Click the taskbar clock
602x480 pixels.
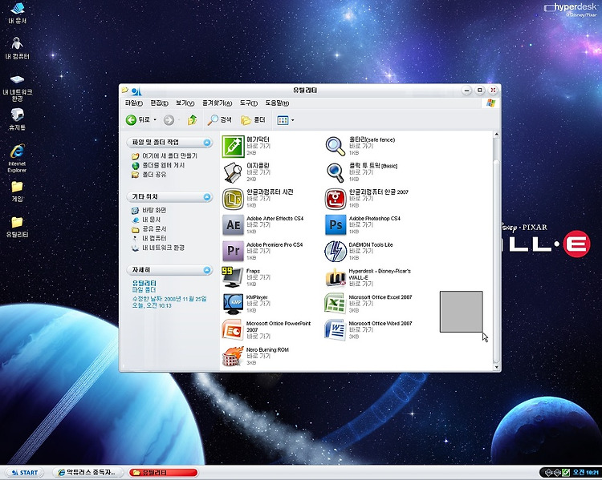[586, 472]
